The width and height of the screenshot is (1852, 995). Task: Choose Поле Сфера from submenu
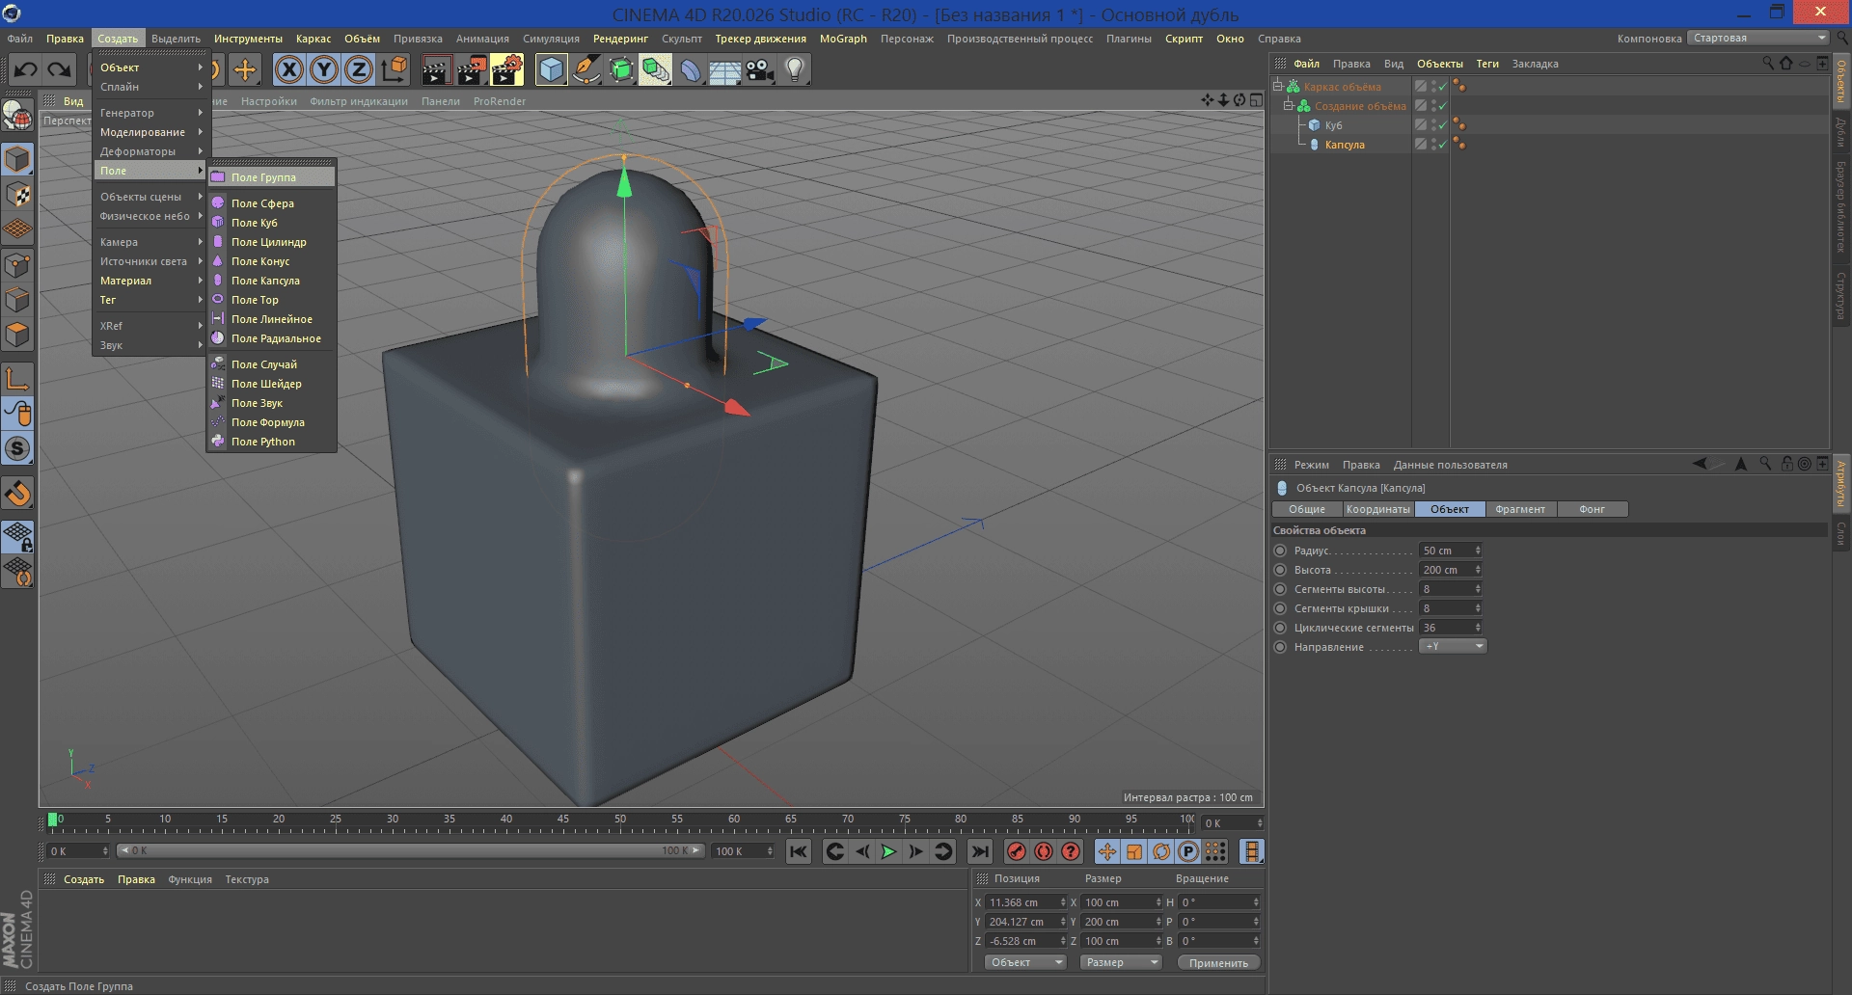(271, 203)
